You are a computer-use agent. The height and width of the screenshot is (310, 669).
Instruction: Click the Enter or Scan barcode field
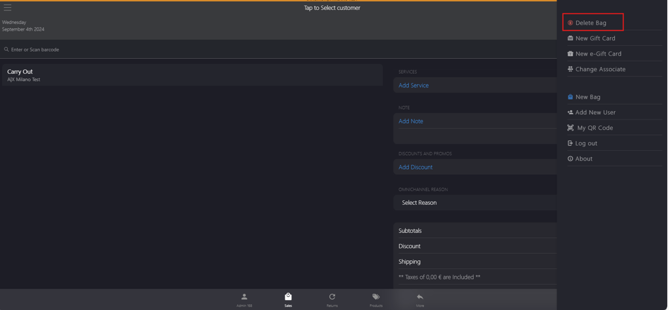click(278, 50)
